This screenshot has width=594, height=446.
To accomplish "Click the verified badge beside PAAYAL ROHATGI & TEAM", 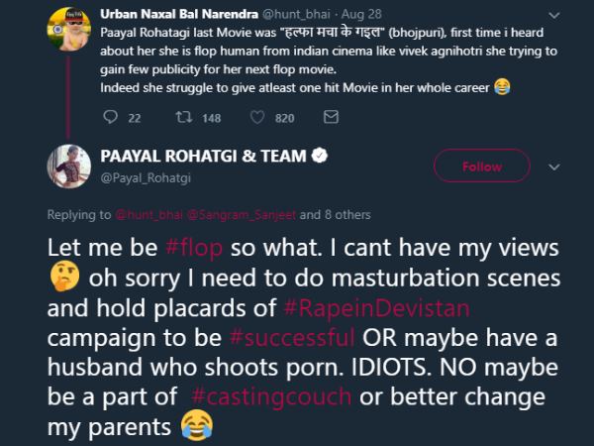I will [321, 156].
